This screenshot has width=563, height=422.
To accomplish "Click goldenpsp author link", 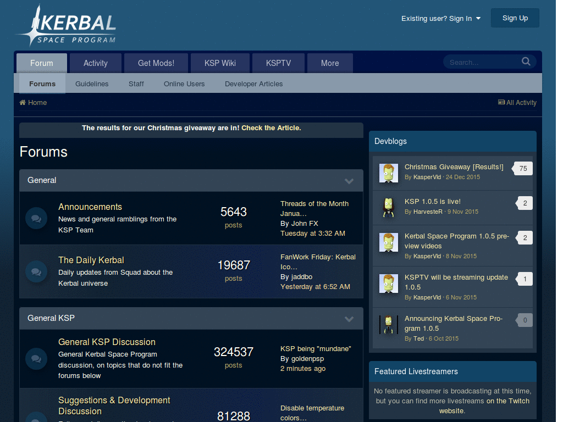I will tap(307, 358).
